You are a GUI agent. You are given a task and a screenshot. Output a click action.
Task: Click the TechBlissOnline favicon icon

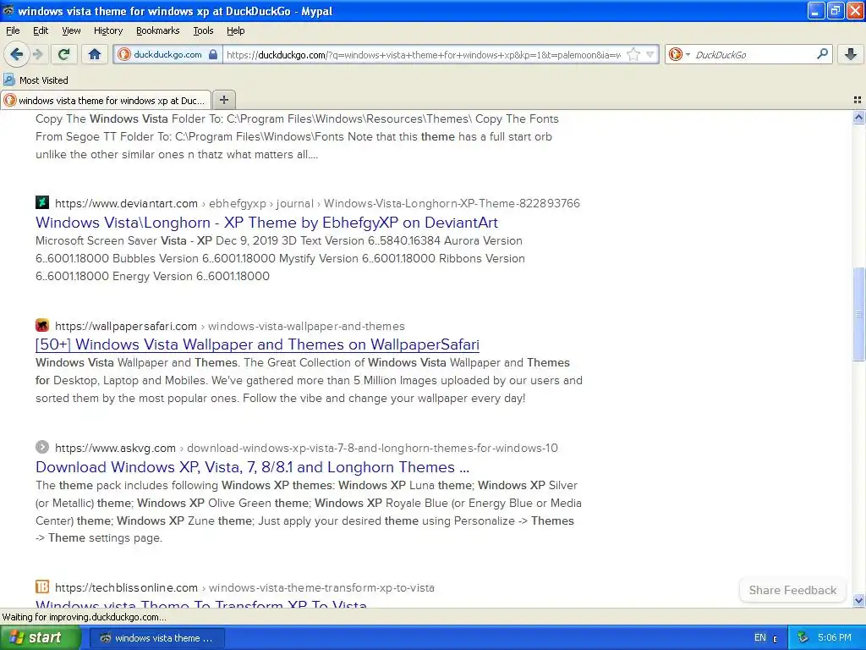click(x=42, y=587)
